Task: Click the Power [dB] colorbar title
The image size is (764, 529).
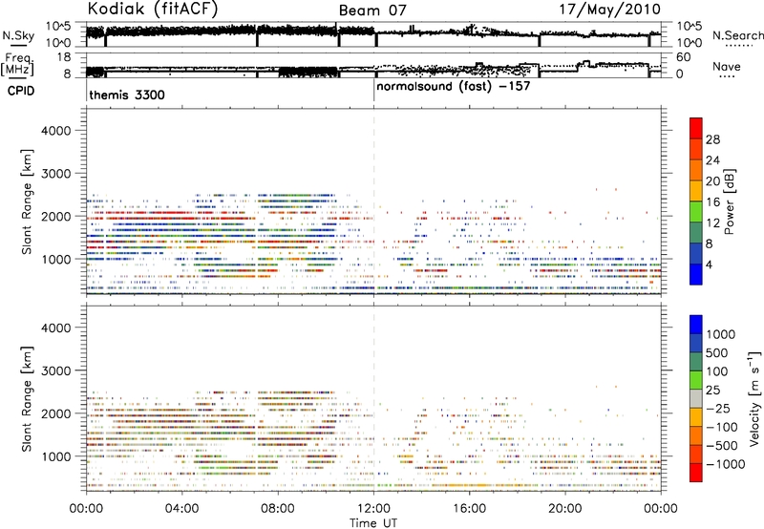Action: click(x=729, y=201)
